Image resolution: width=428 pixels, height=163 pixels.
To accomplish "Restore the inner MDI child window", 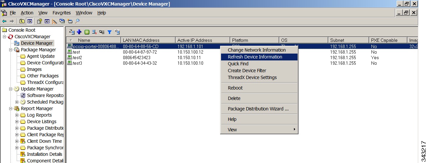I will [406, 13].
